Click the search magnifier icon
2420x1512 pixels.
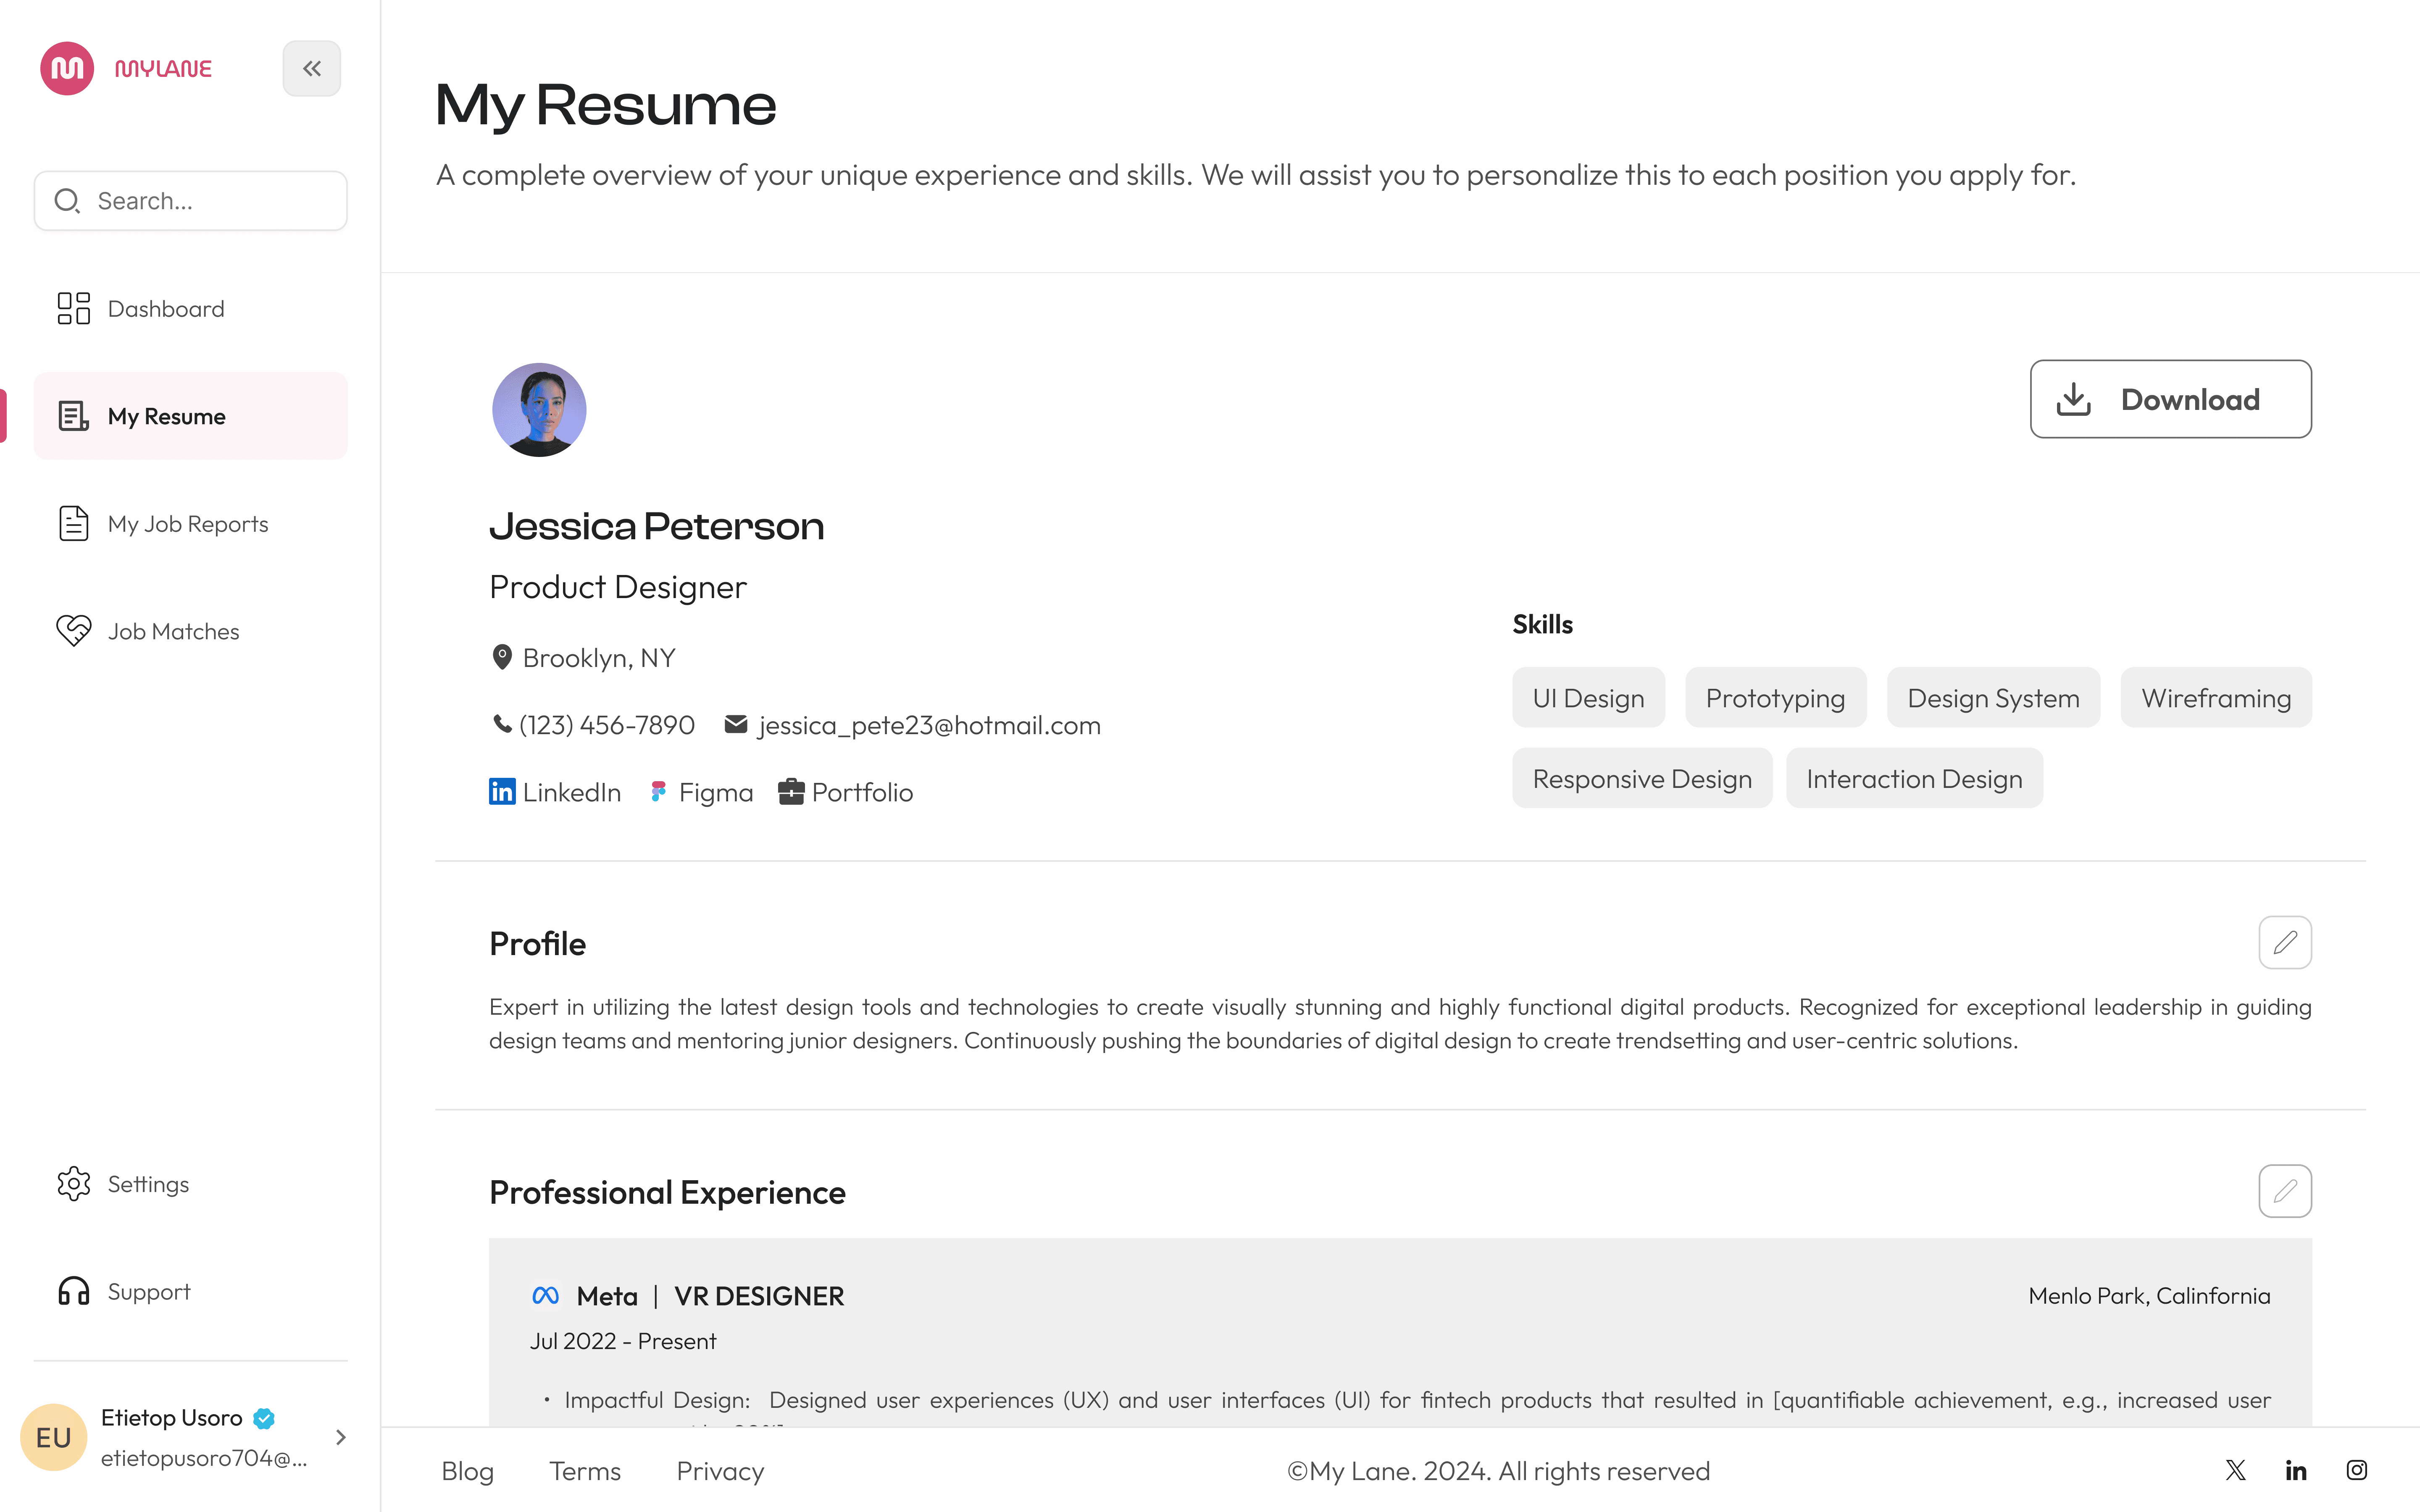pos(67,201)
